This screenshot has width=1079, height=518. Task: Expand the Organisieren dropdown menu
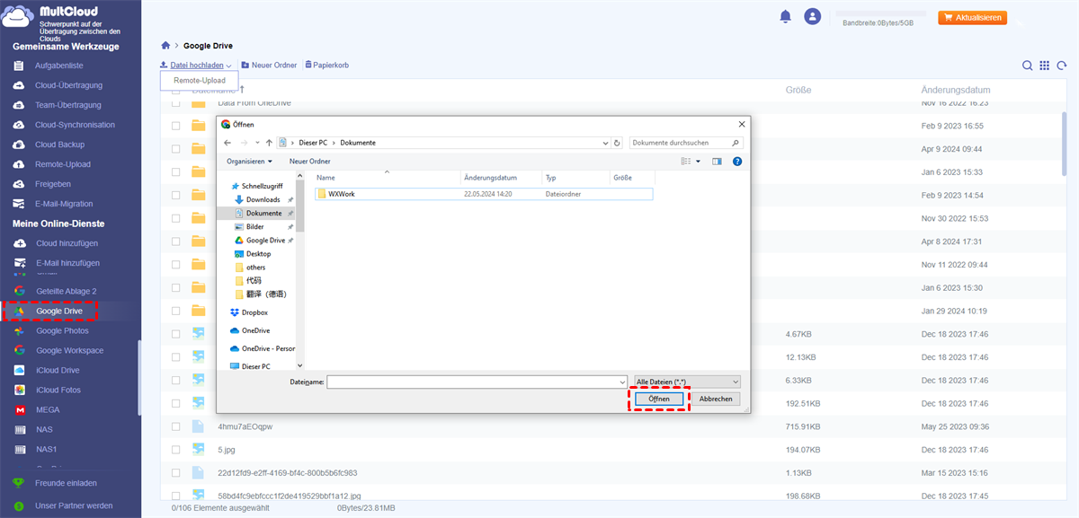pyautogui.click(x=250, y=162)
